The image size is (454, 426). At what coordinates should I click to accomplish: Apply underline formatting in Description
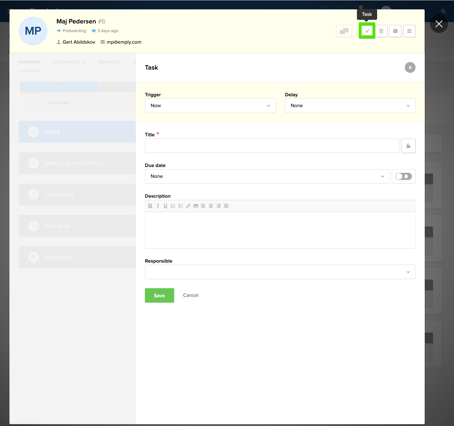[165, 206]
